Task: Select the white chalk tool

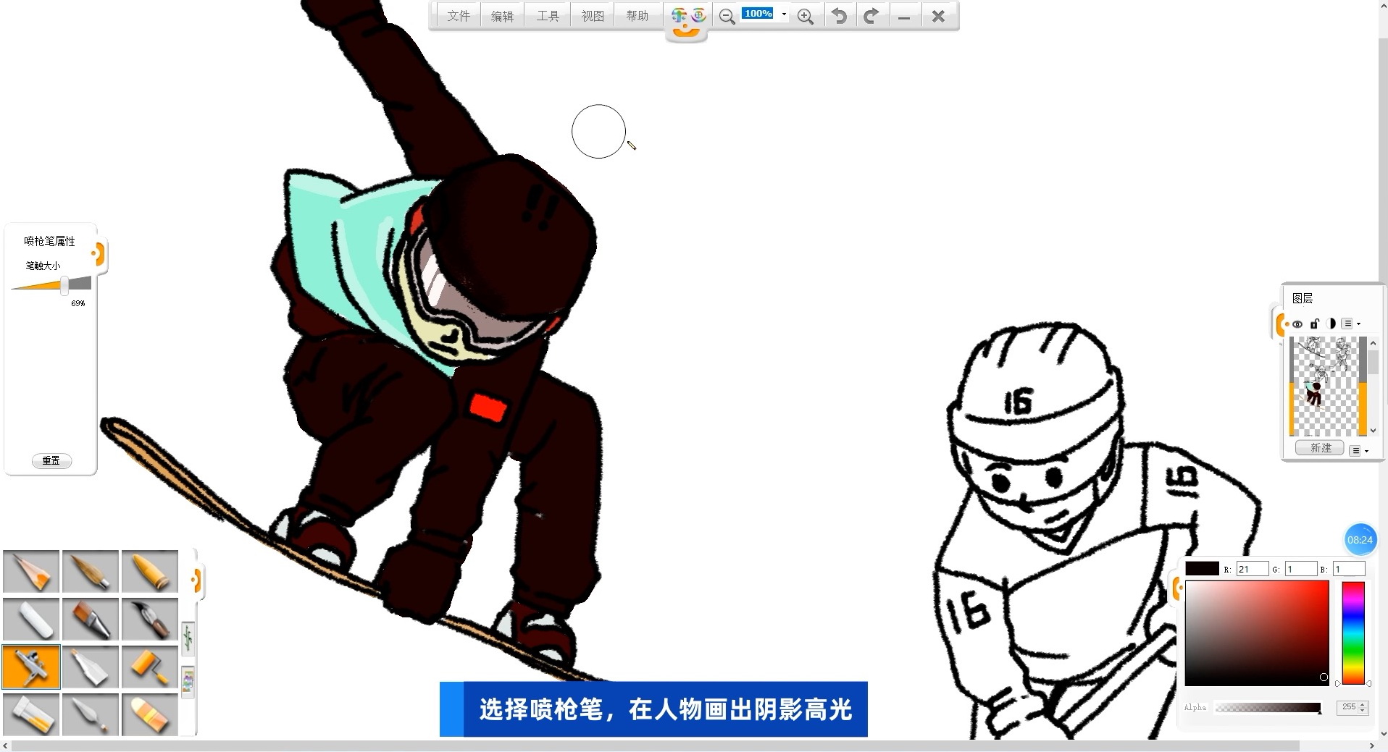Action: coord(30,620)
